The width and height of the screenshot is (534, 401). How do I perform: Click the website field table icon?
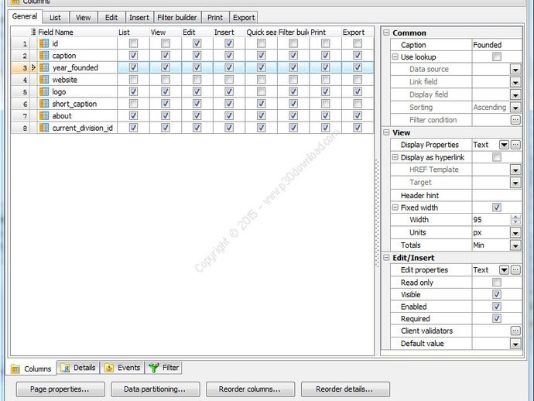point(44,80)
